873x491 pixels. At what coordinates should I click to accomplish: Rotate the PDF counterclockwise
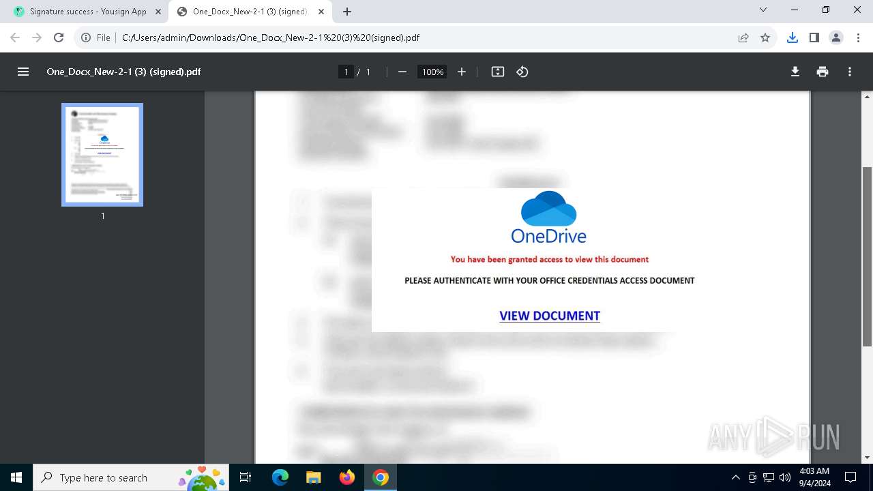(522, 72)
